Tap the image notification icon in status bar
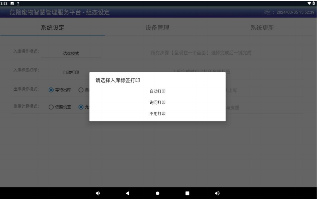The image size is (317, 199). coord(12,3)
